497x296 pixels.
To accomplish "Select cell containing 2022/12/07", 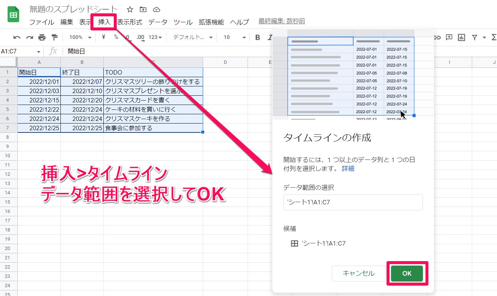I will tap(82, 82).
